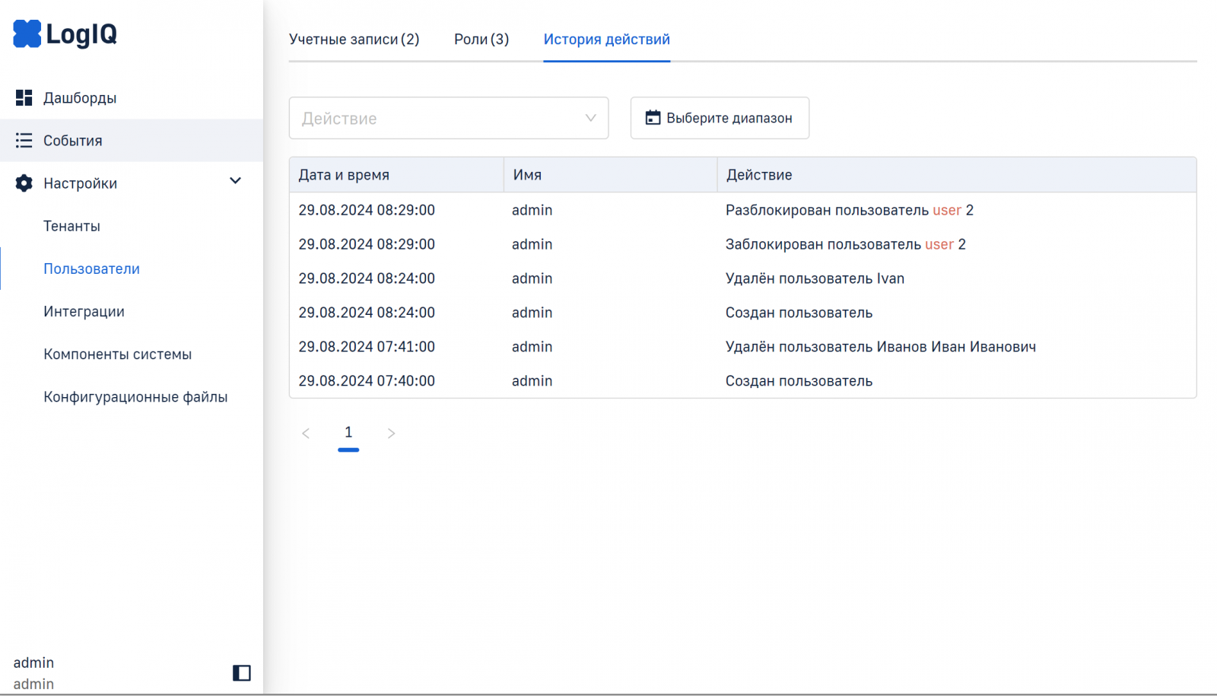The image size is (1217, 696).
Task: Open Конфигурационные файлы section
Action: point(135,396)
